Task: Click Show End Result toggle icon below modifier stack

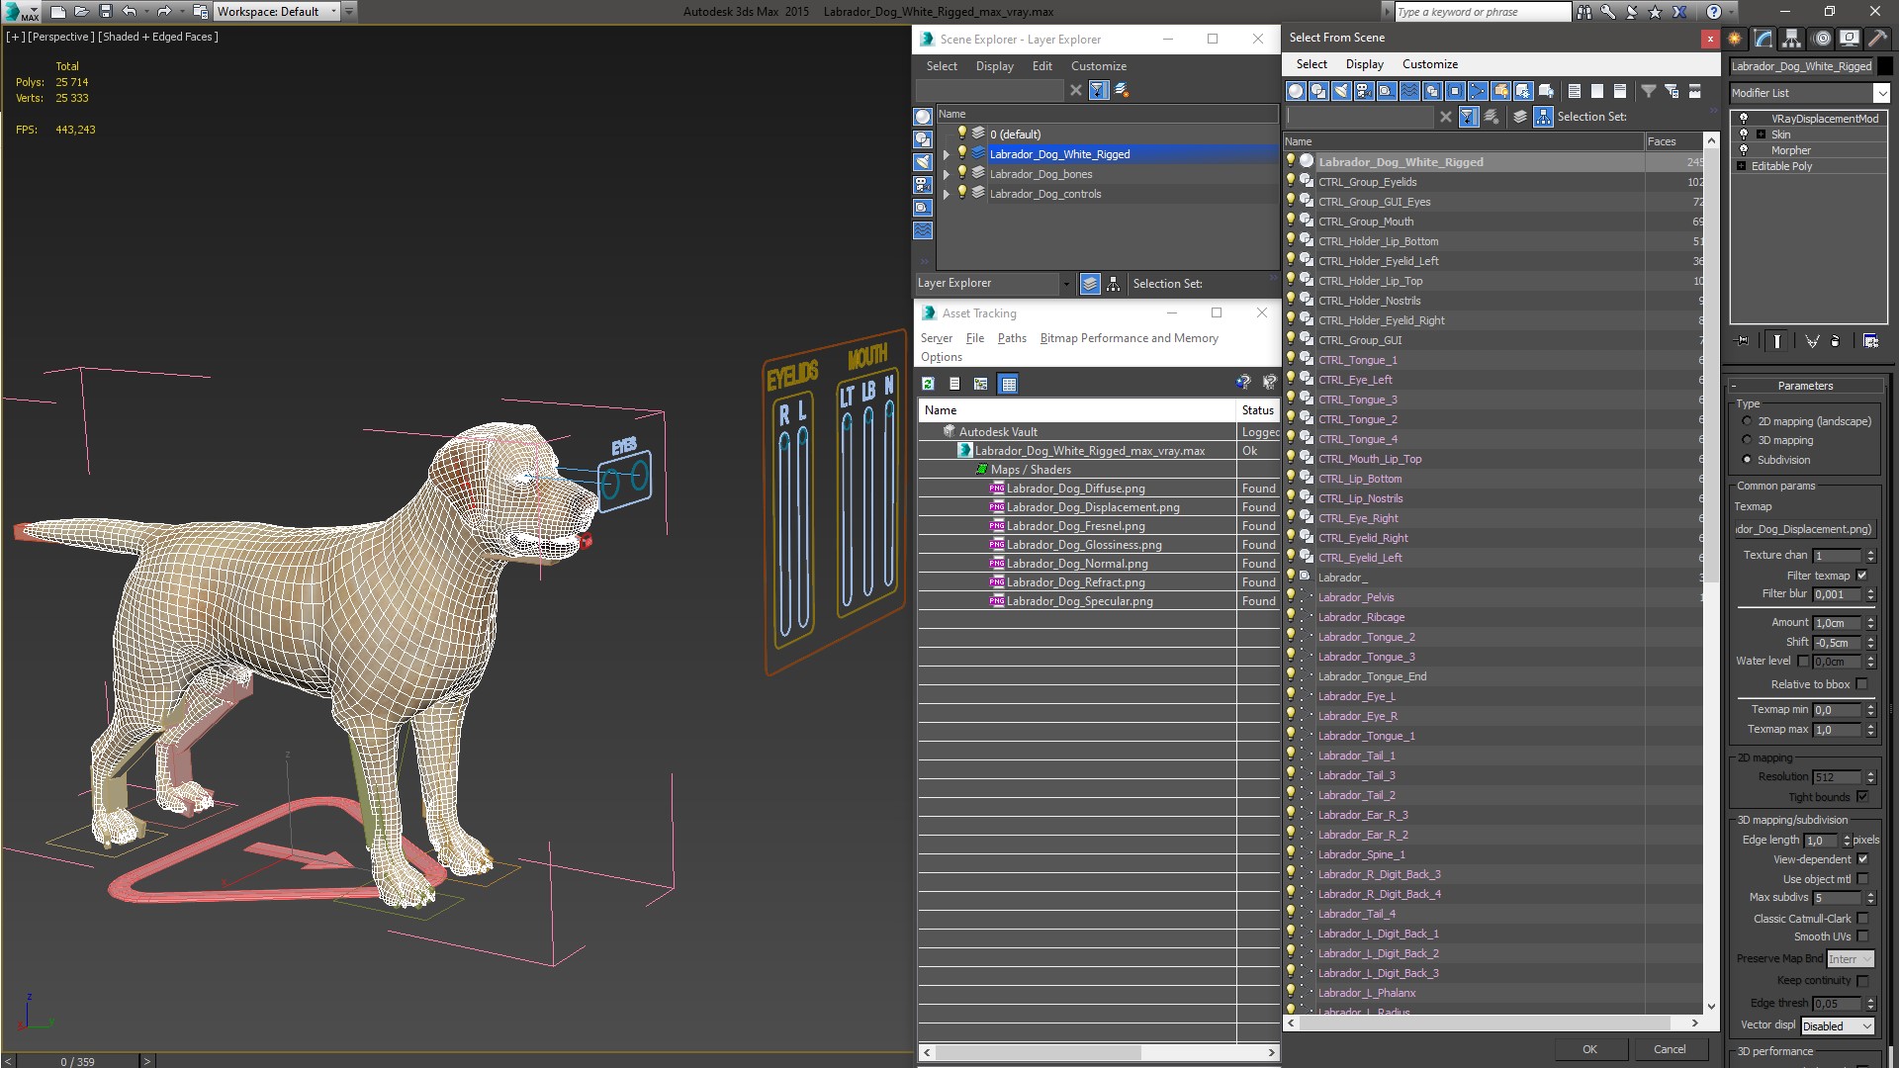Action: 1777,341
